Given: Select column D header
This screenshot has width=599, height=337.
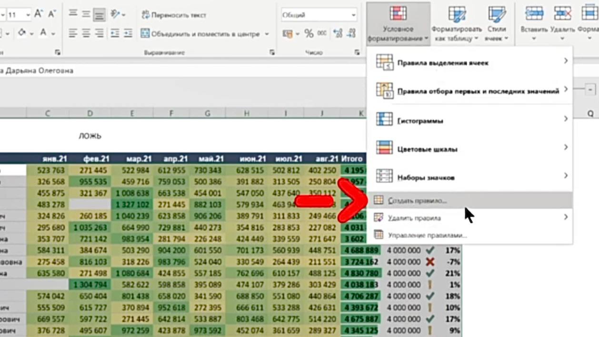Looking at the screenshot, I should click(x=90, y=113).
